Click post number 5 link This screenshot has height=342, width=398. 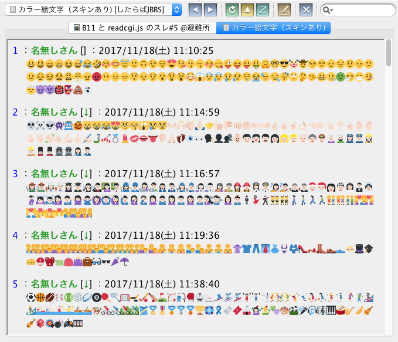(15, 284)
